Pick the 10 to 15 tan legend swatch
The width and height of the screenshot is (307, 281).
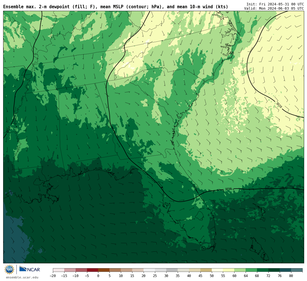tap(127, 270)
